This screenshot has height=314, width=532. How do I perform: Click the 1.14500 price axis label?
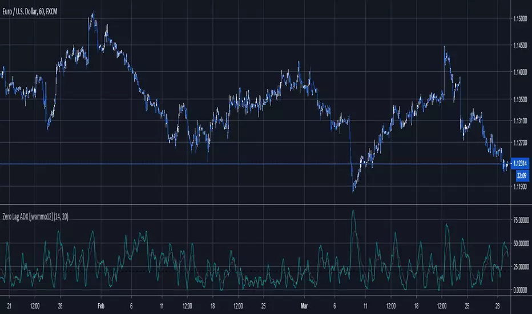pyautogui.click(x=521, y=45)
